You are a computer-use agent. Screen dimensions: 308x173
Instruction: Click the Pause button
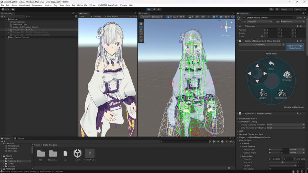click(x=154, y=9)
